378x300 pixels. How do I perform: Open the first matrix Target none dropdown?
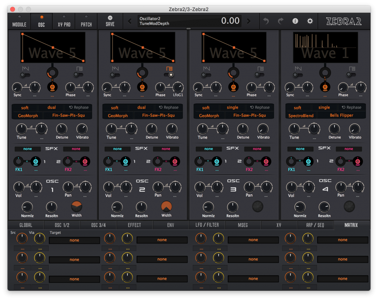pos(74,240)
